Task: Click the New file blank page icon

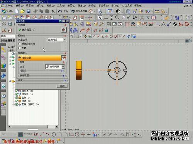Action: click(17, 11)
